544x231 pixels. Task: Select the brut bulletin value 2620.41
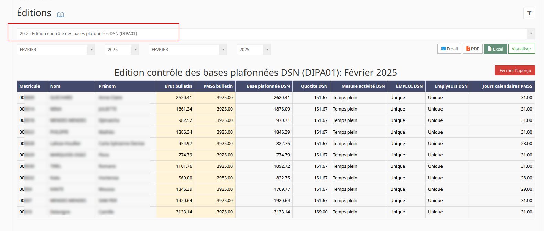coord(184,98)
